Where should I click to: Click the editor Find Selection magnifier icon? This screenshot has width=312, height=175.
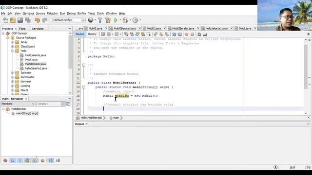[x=126, y=34]
